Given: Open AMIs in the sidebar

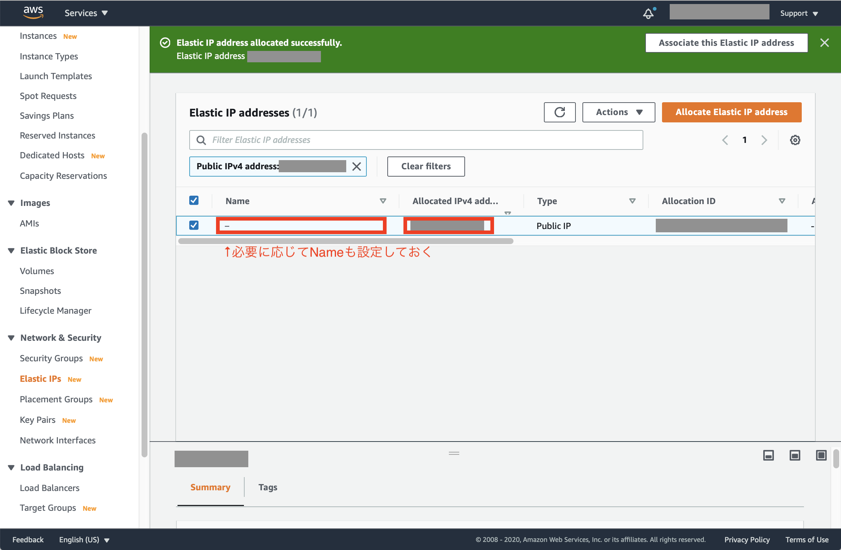Looking at the screenshot, I should click(29, 224).
